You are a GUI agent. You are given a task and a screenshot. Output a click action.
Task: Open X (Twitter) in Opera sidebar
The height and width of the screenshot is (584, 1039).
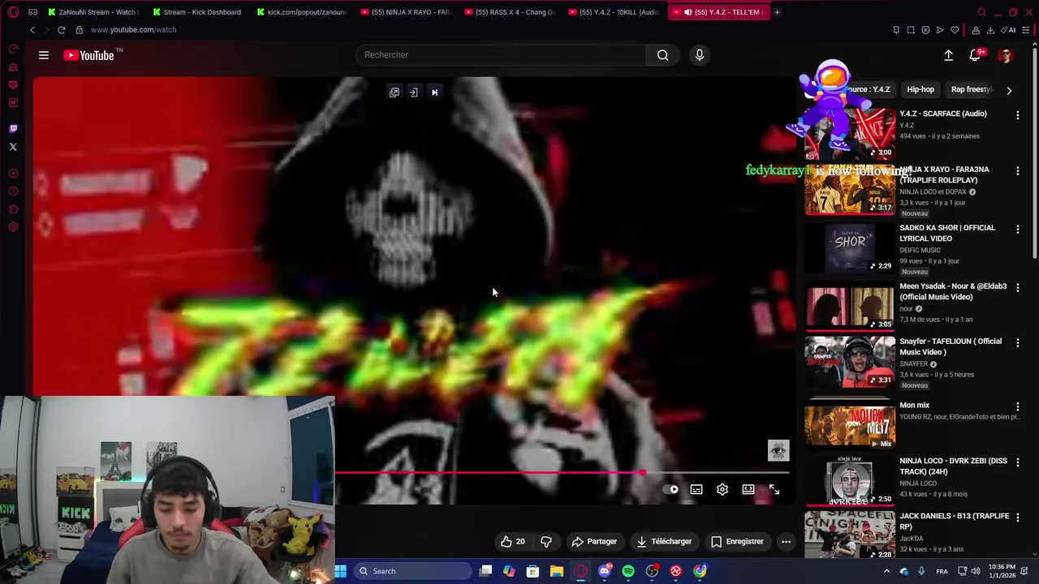pyautogui.click(x=13, y=147)
